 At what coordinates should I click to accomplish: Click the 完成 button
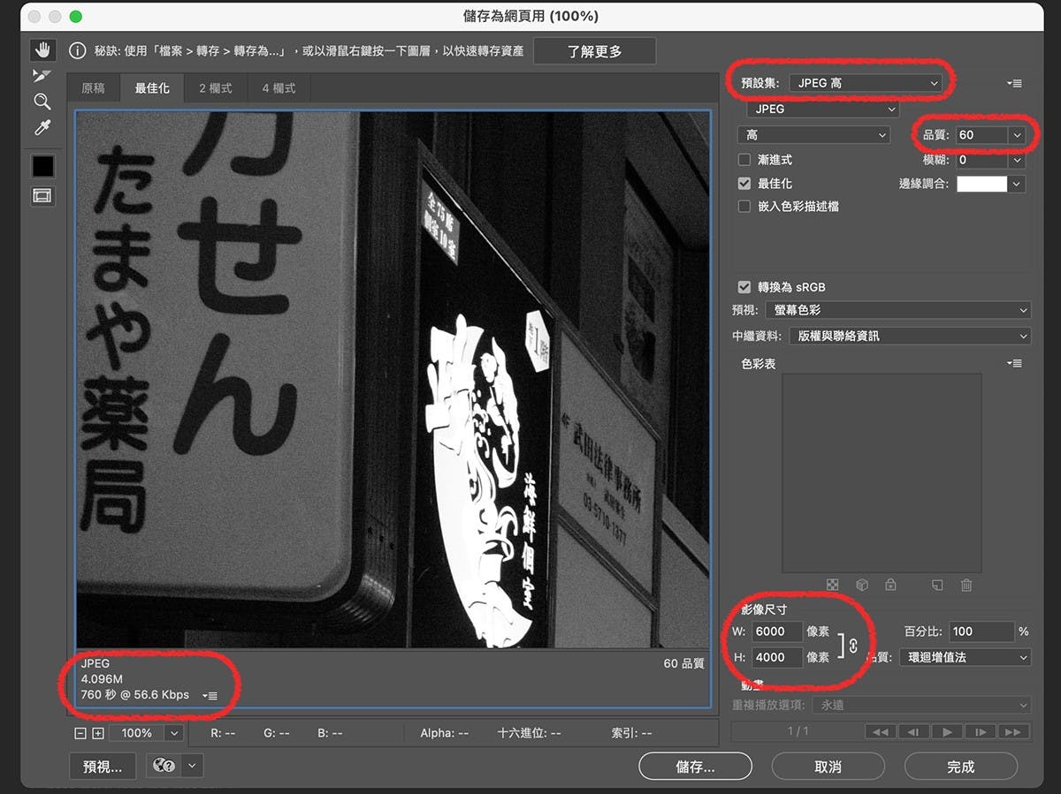(x=960, y=767)
